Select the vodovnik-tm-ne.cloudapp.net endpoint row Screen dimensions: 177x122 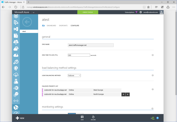coord(82,94)
